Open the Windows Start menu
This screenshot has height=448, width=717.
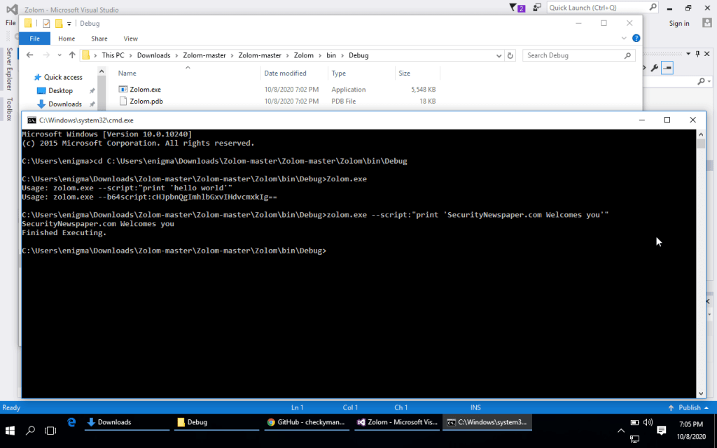point(10,430)
